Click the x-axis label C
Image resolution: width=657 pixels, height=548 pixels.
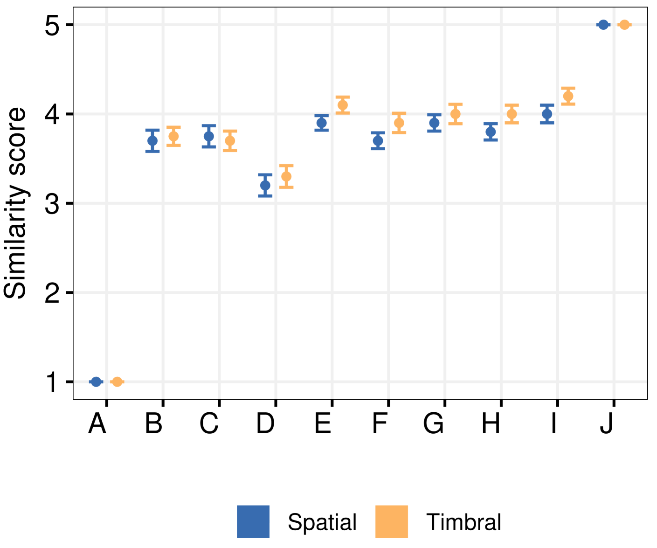tap(209, 424)
